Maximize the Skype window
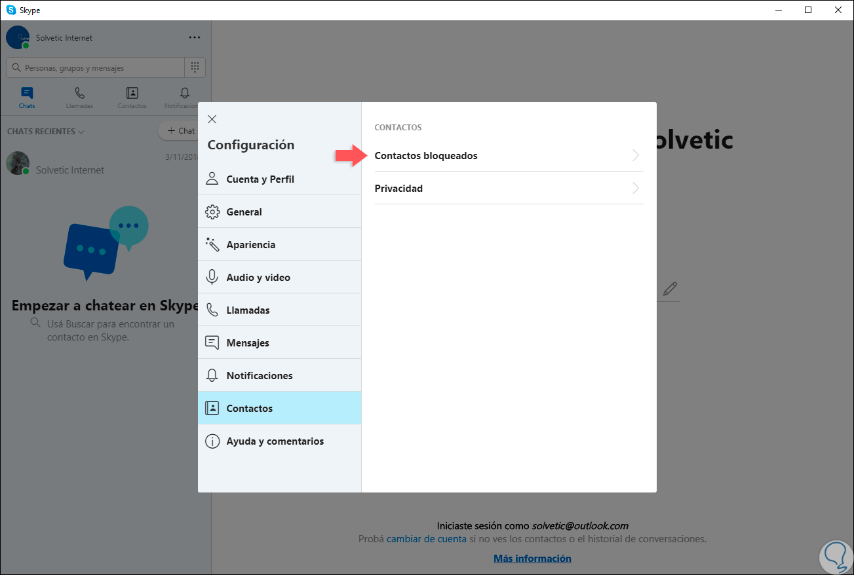Screen dimensions: 854x575 click(808, 10)
